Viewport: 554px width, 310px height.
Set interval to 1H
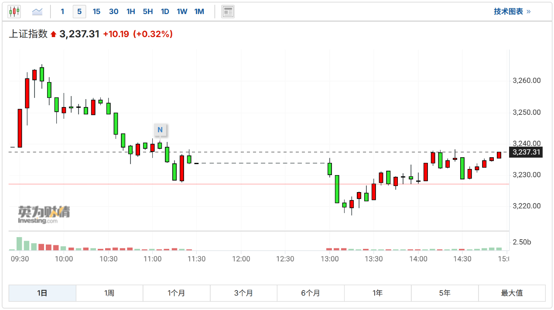pos(130,12)
